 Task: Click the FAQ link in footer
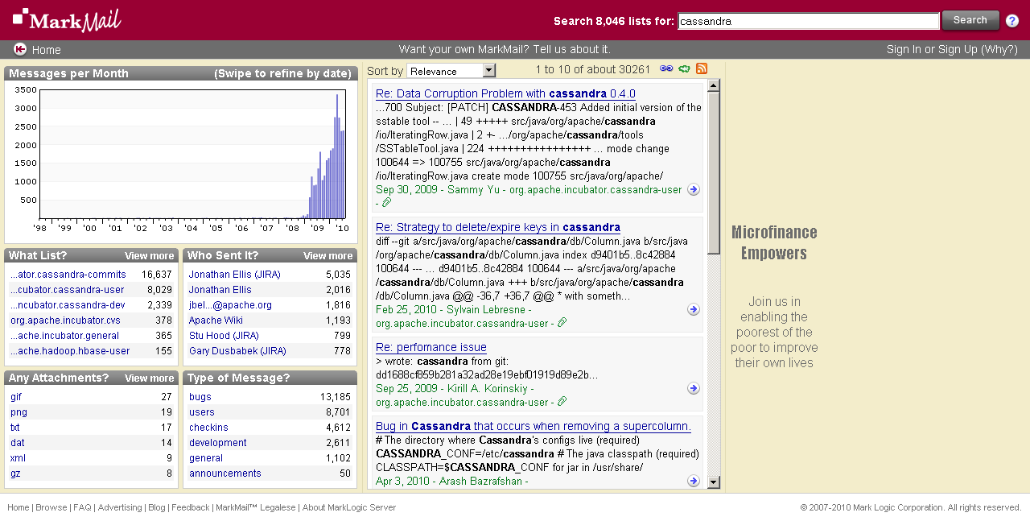click(82, 508)
